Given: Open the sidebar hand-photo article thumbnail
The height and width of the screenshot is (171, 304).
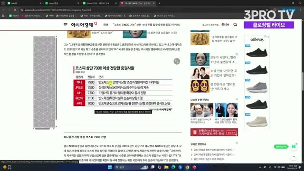Looking at the screenshot, I should pos(200,39).
